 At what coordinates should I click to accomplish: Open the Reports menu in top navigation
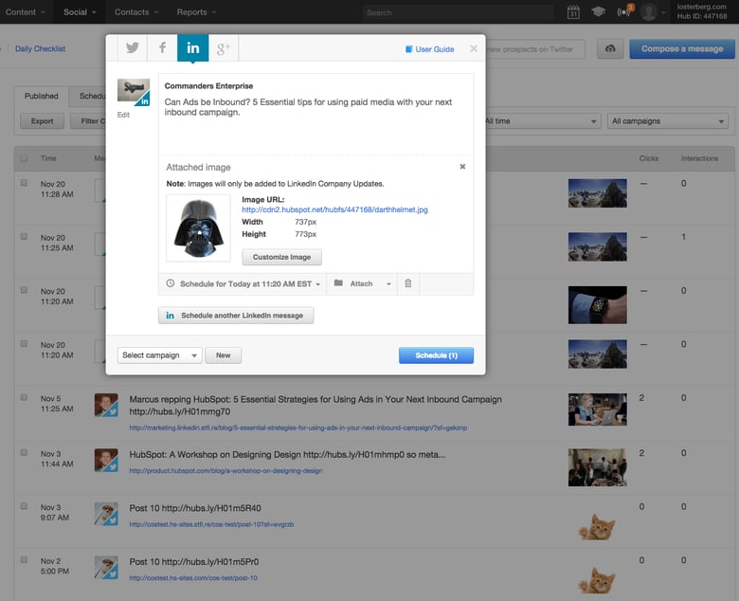196,11
